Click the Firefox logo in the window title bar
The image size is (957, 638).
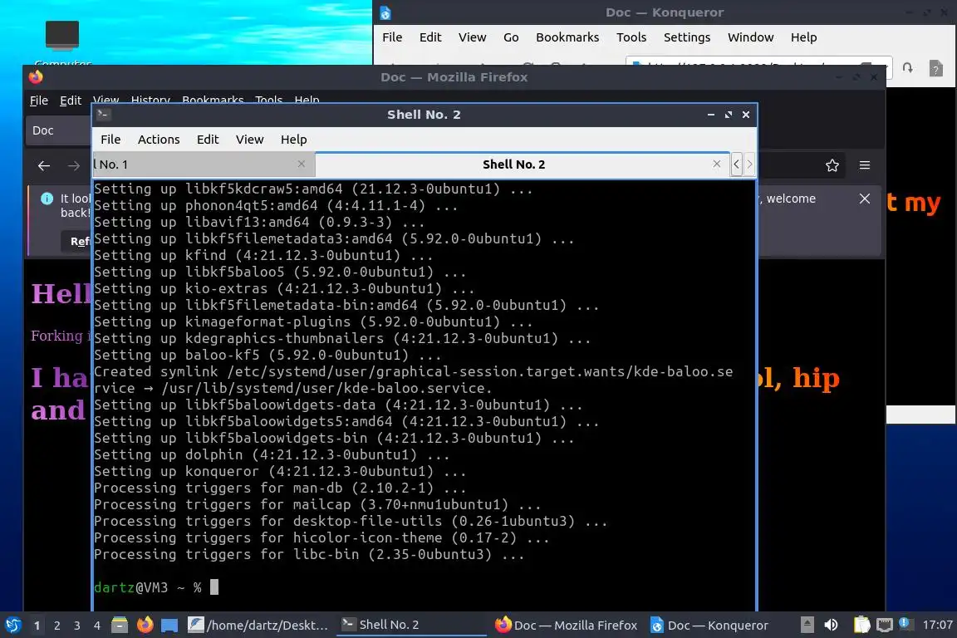pyautogui.click(x=36, y=77)
